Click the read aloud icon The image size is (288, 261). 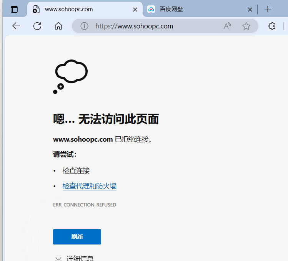[227, 26]
